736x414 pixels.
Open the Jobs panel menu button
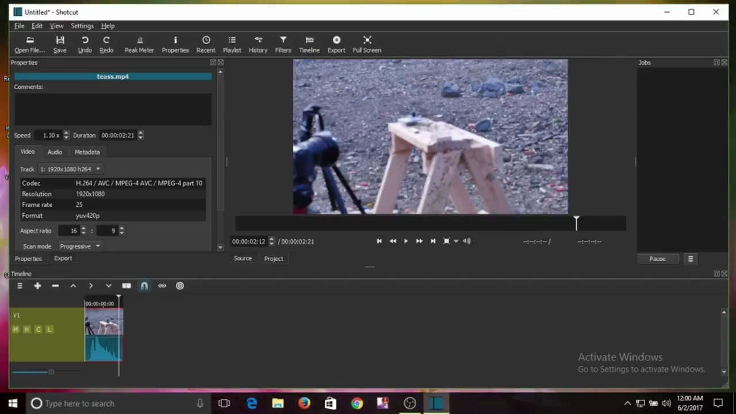point(691,259)
